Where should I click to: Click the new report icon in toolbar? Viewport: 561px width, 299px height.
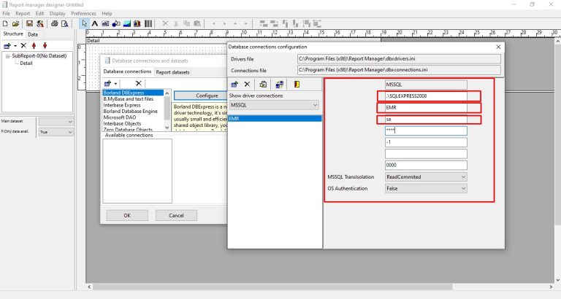point(5,23)
